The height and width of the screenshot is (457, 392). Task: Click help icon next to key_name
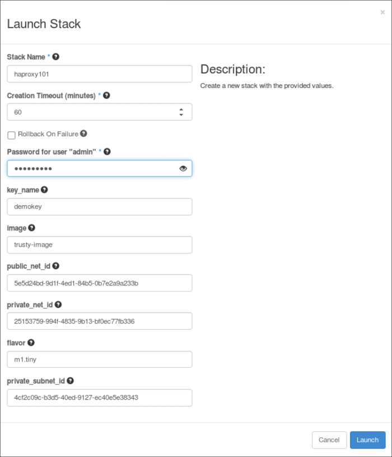click(x=44, y=190)
